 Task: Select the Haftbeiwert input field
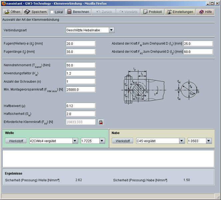[x=81, y=106]
